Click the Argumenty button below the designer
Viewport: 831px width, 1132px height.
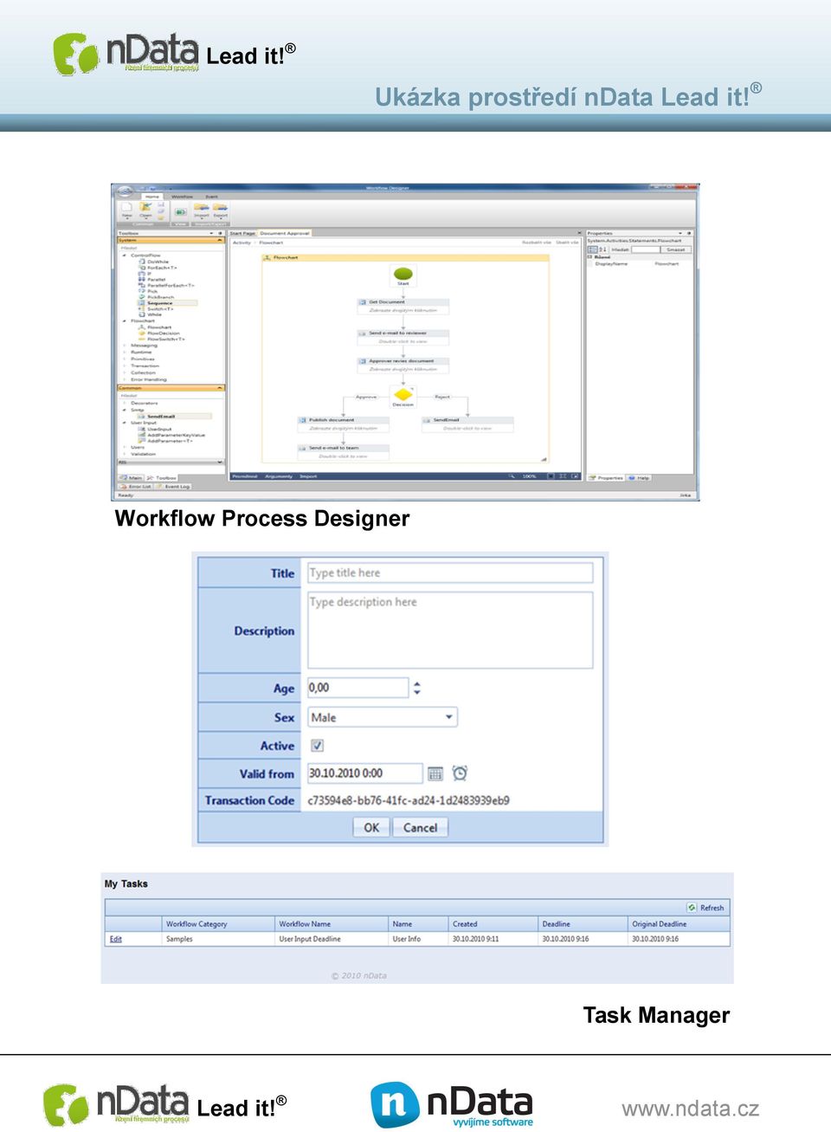tap(279, 476)
